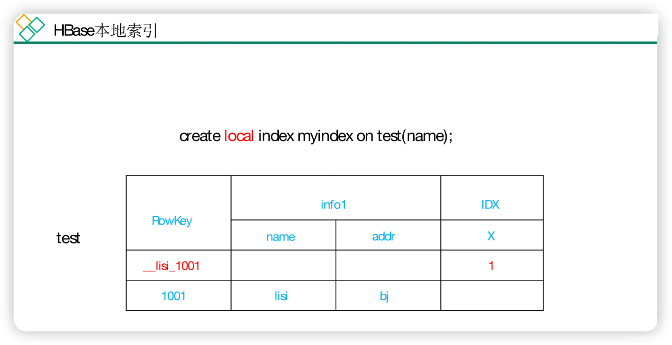Click the "test" label left of the table
The height and width of the screenshot is (345, 672).
point(68,238)
